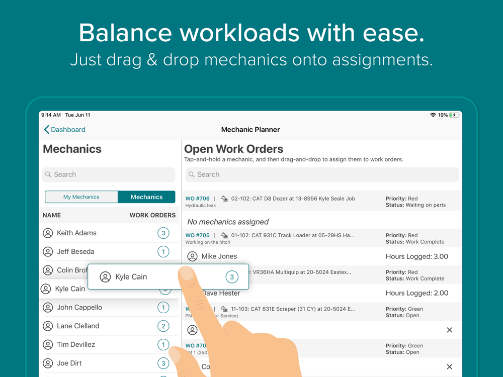
Task: Click badge 3 on dragged Kyle Cain card
Action: coord(232,276)
